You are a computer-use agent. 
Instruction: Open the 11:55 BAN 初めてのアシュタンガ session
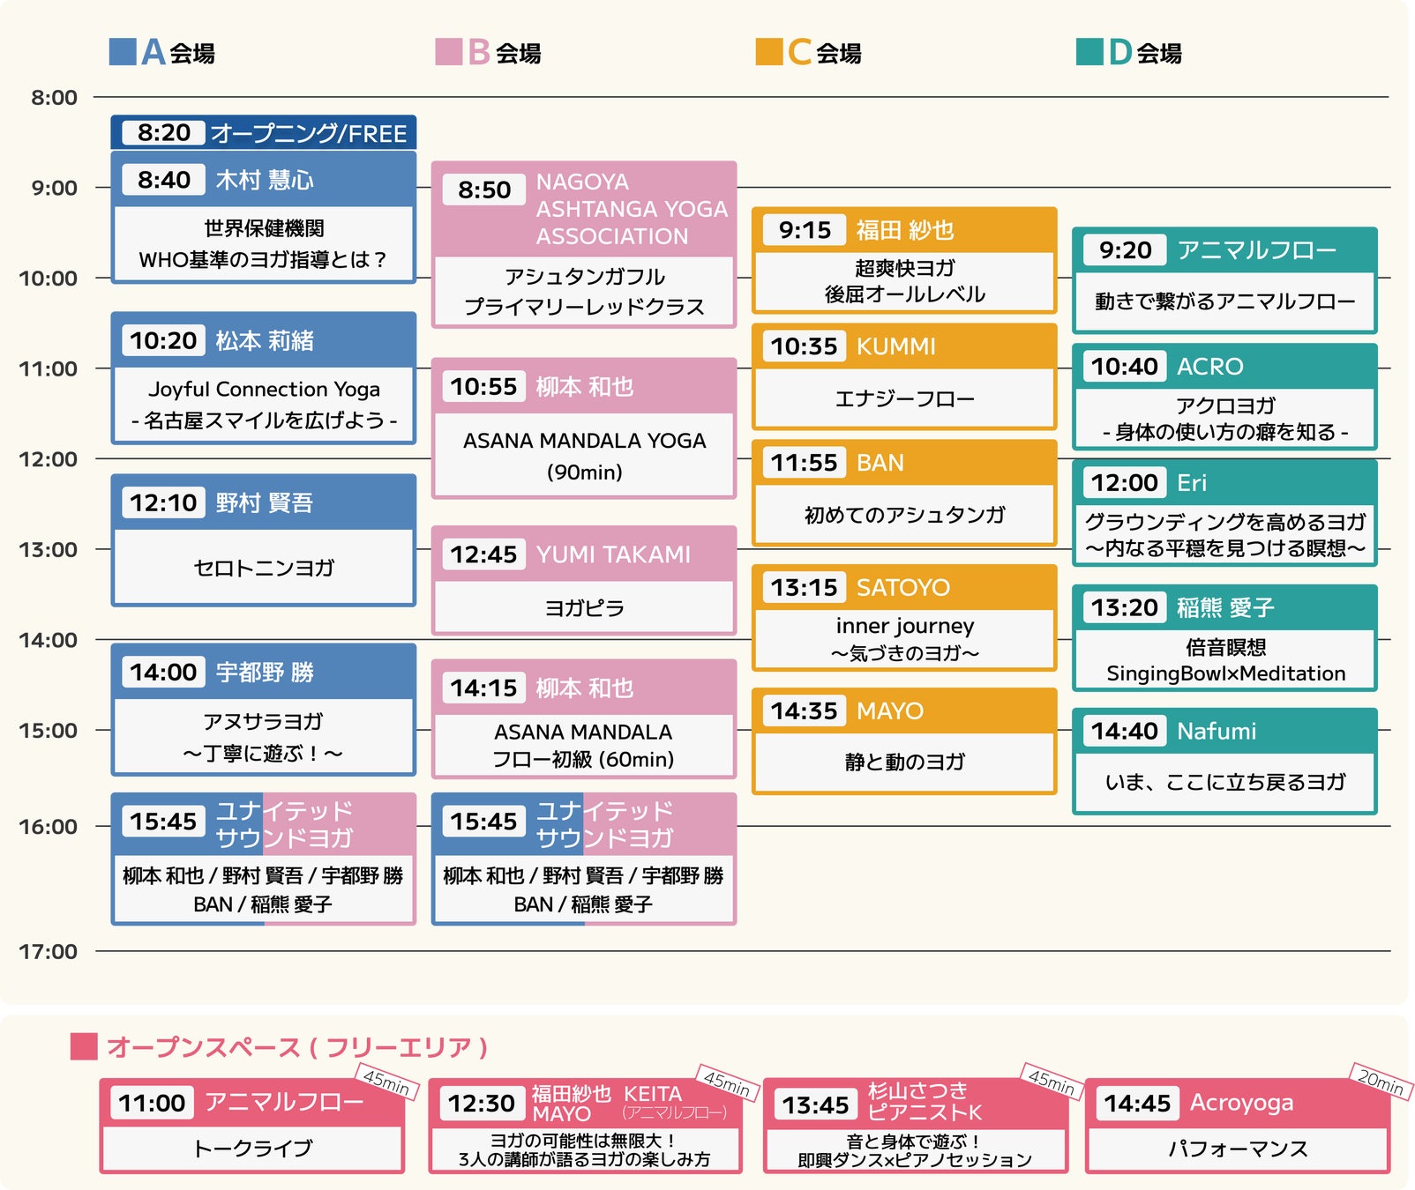coord(904,493)
